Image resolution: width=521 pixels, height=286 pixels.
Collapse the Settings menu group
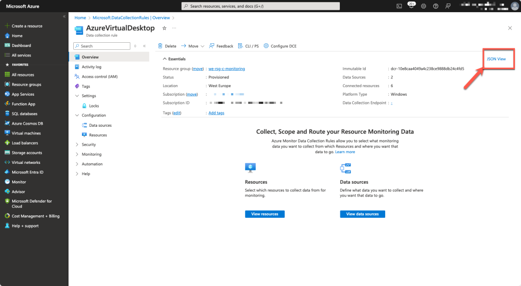tap(77, 96)
